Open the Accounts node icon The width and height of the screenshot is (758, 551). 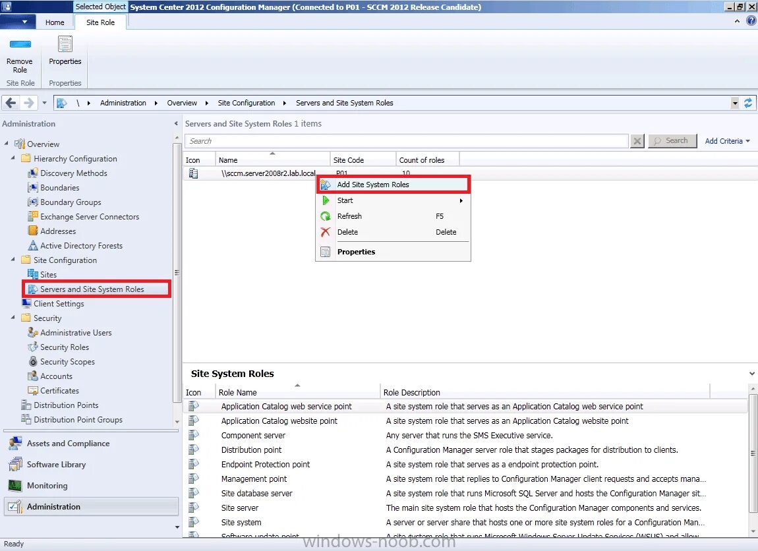coord(32,376)
